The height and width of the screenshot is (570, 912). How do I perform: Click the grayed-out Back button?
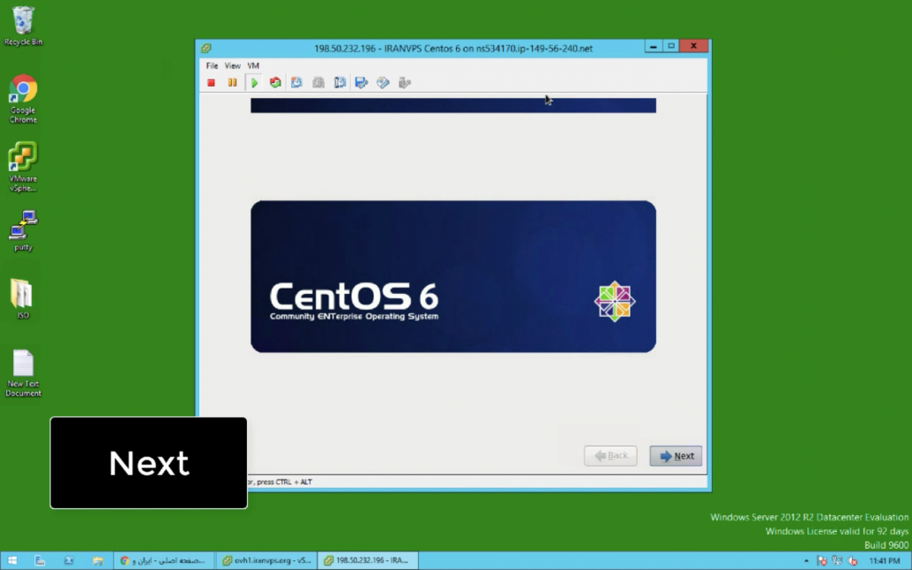(x=610, y=456)
